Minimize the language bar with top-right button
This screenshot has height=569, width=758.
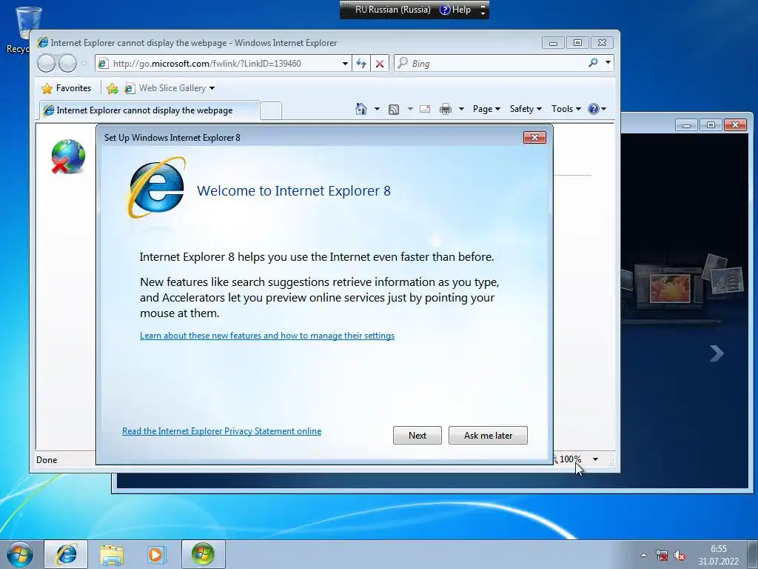[483, 6]
